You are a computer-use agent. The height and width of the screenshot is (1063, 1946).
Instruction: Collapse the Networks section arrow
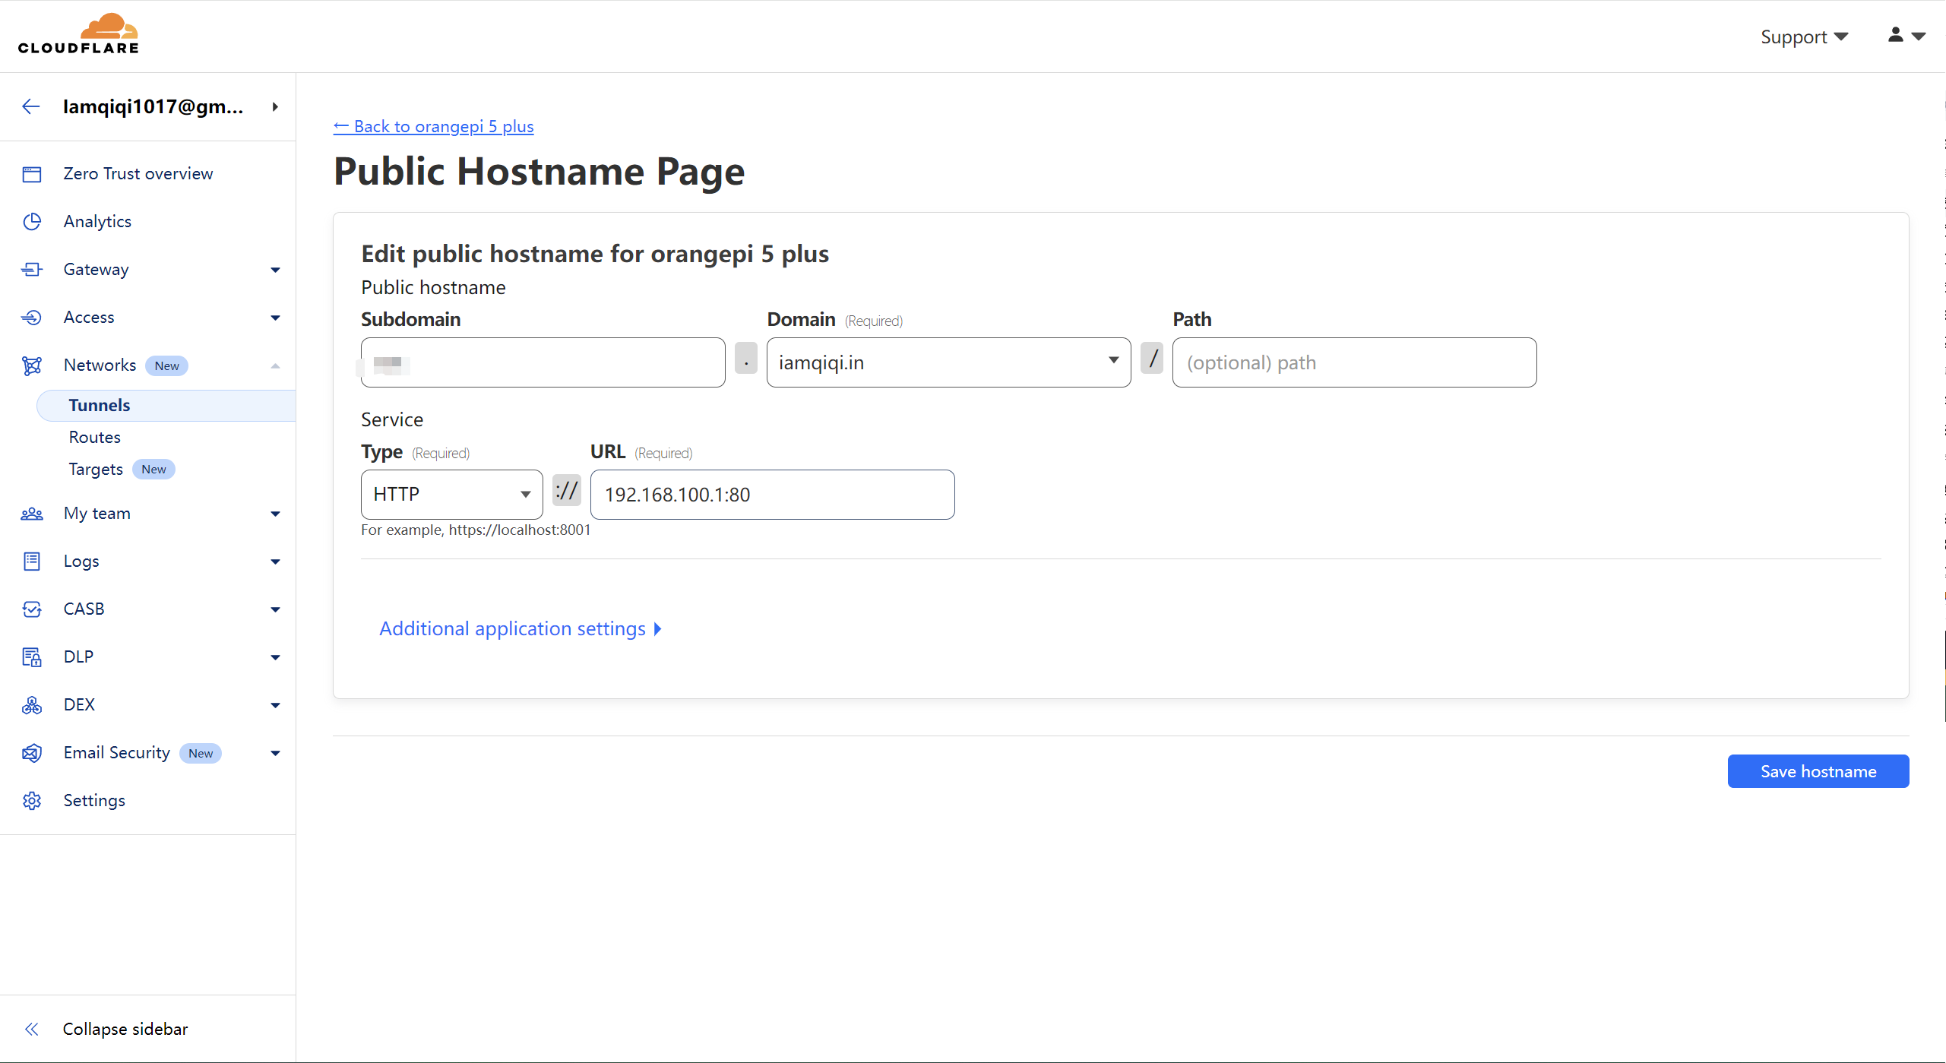click(x=275, y=365)
